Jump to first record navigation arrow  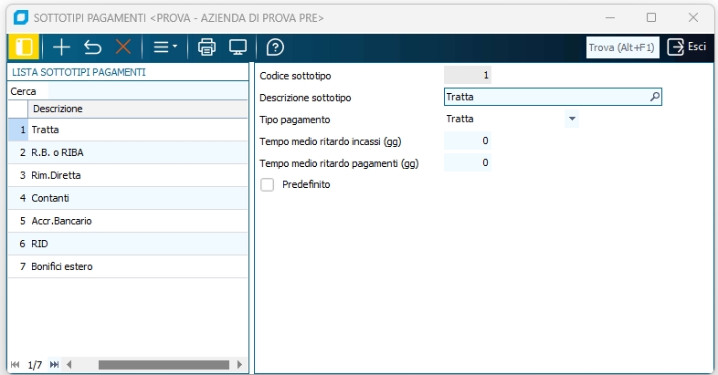pos(15,365)
